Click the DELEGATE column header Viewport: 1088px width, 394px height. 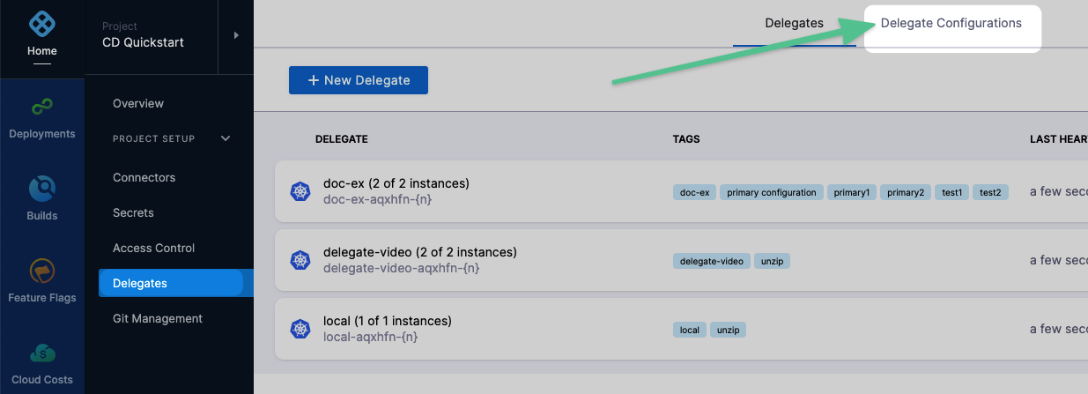click(342, 139)
